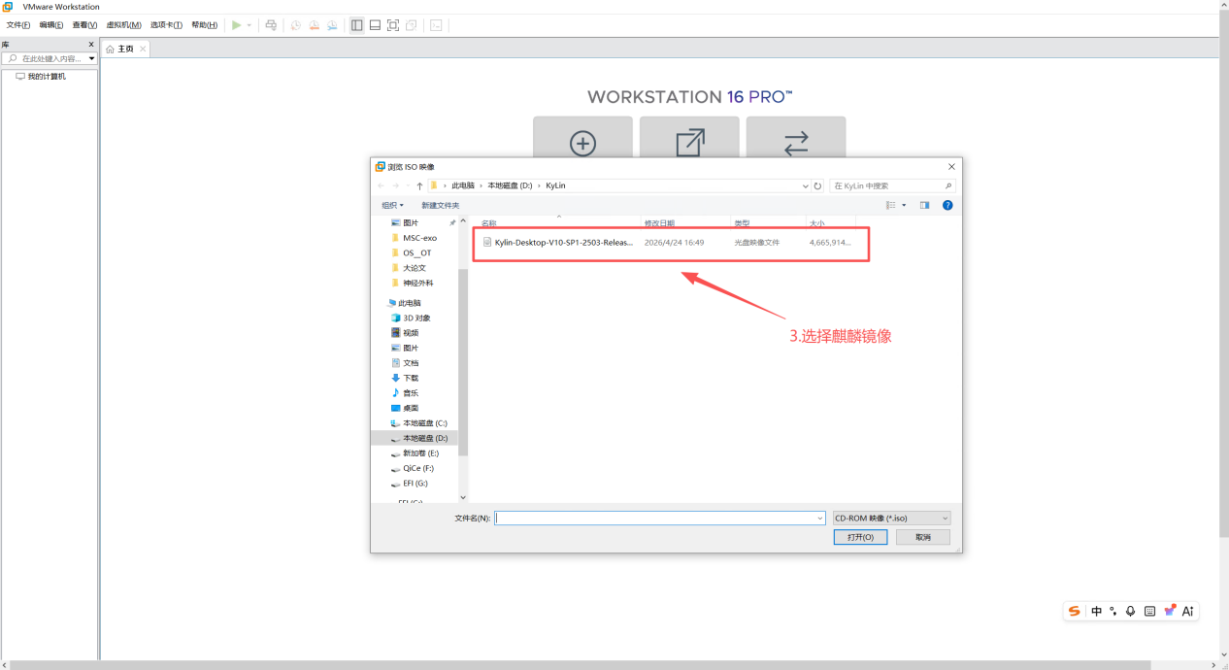Select 新加卷 (E:) in navigation pane
1229x670 pixels.
tap(415, 453)
